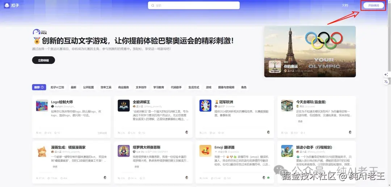The image size is (391, 187).
Task: Click the 语音 tag on 塔罗牌大师 card
Action: (136, 167)
